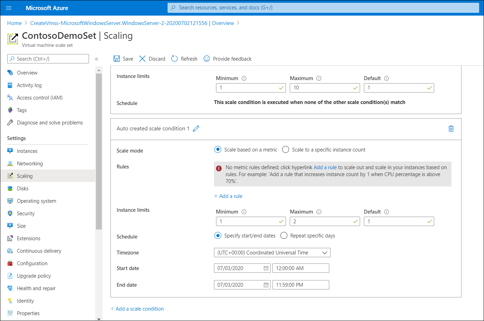Select Scale to a specific instance count
This screenshot has width=484, height=321.
pyautogui.click(x=286, y=149)
